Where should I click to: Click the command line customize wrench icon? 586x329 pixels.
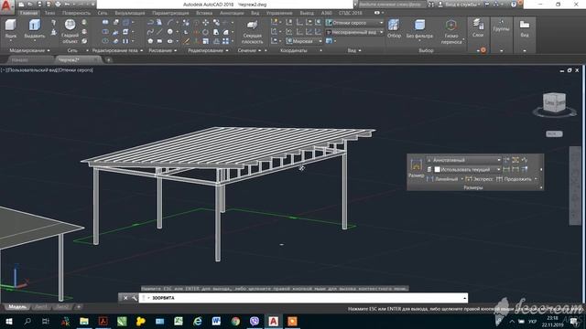(x=135, y=298)
